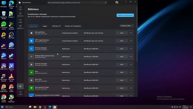The image size is (193, 109).
Task: Switch to Incluido con el dispositivo tab
Action: click(x=73, y=26)
